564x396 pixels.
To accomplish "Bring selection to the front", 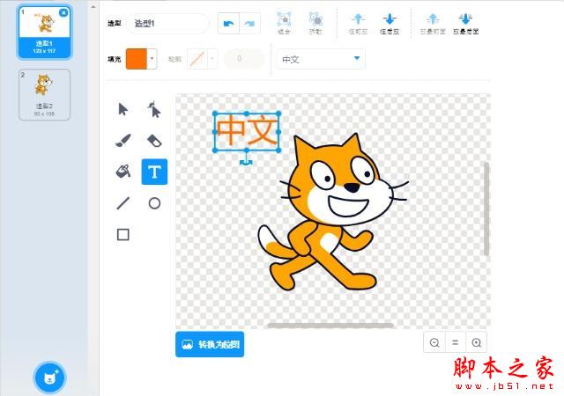I will [433, 24].
